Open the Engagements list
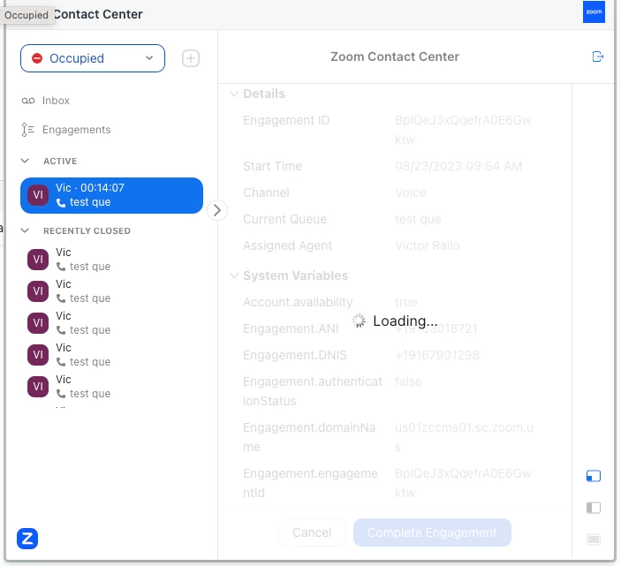This screenshot has height=566, width=621. 65,130
